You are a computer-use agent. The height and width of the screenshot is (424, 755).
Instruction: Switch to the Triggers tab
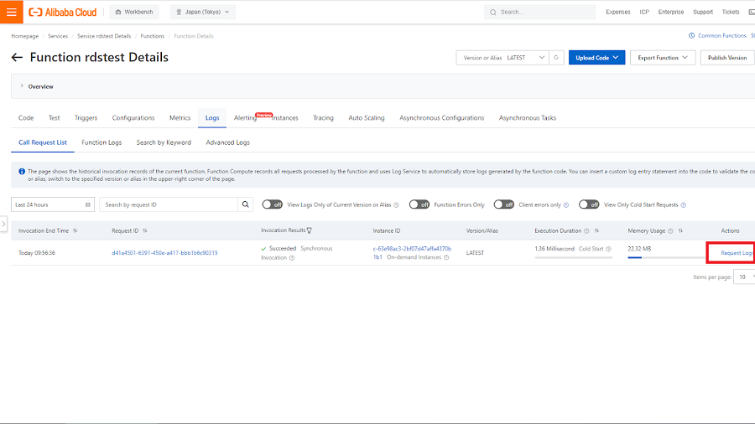pyautogui.click(x=86, y=118)
